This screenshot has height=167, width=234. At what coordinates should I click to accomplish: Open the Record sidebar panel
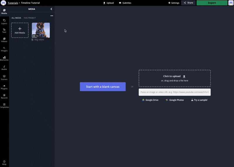pyautogui.click(x=4, y=96)
